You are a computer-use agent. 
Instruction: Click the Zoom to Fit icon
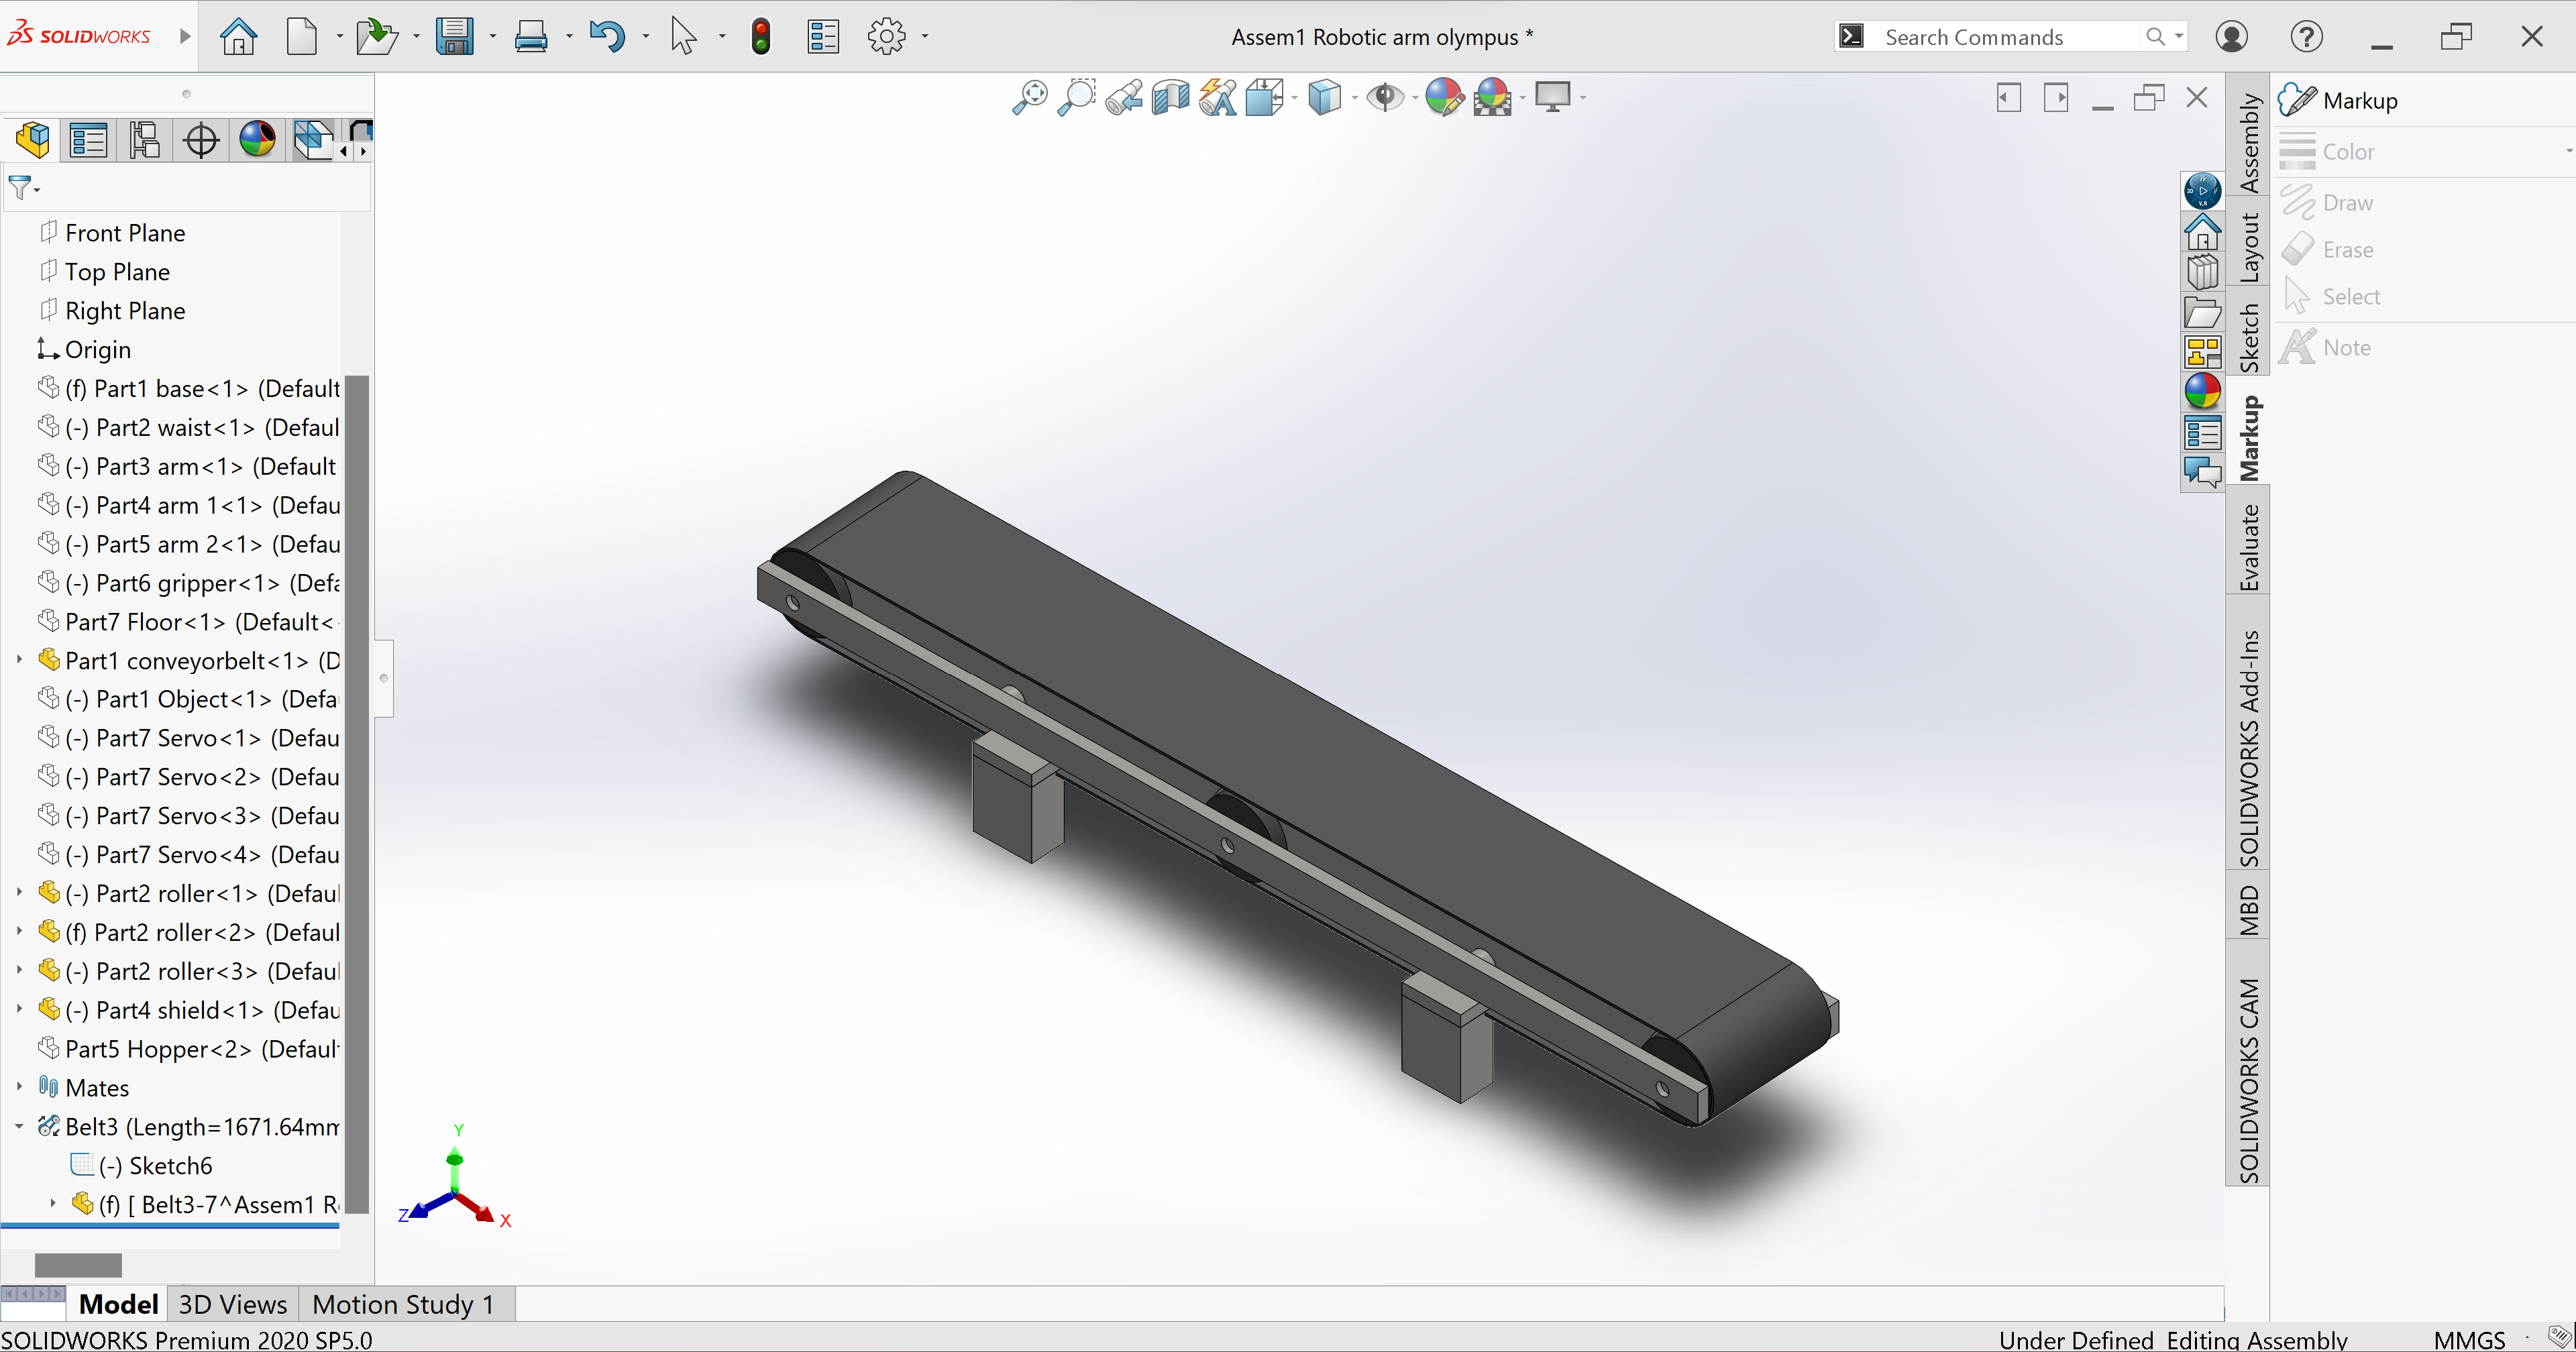1029,98
